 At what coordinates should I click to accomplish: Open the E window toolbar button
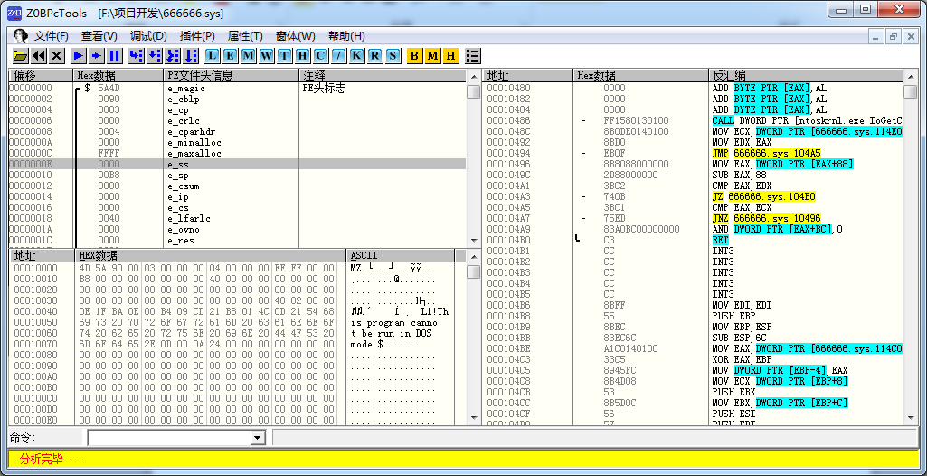pyautogui.click(x=230, y=56)
